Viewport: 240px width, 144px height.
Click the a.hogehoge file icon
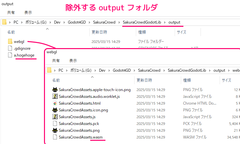pyautogui.click(x=10, y=55)
